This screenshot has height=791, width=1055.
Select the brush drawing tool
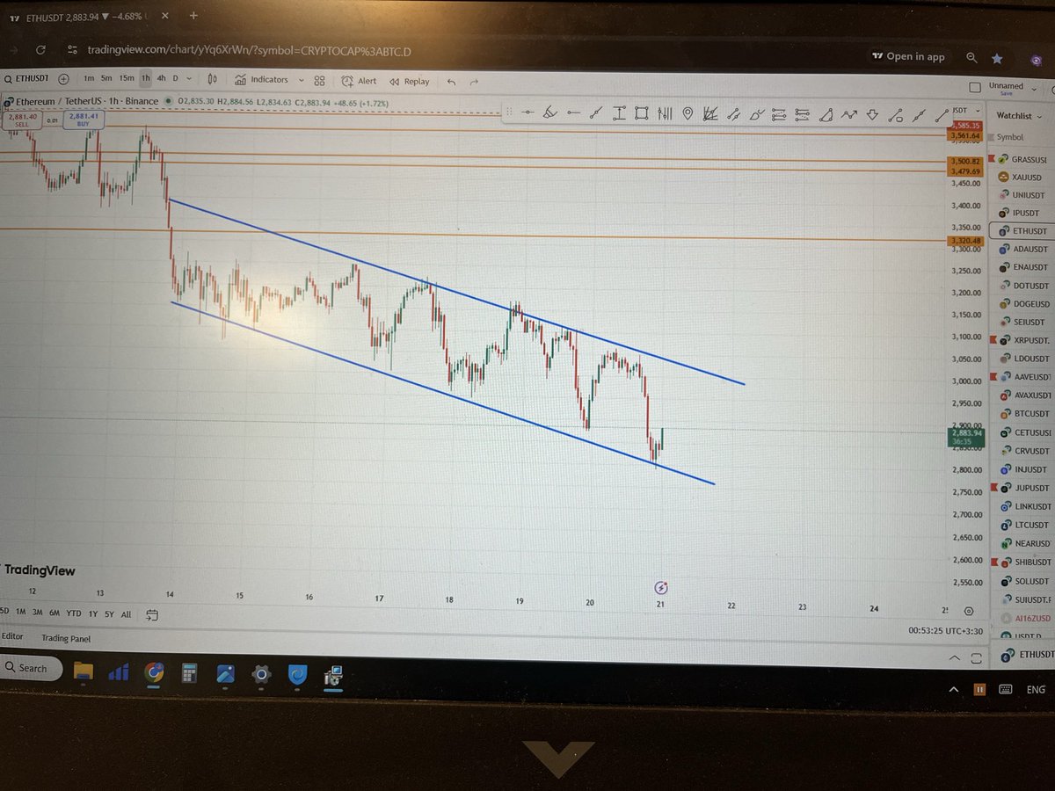549,112
